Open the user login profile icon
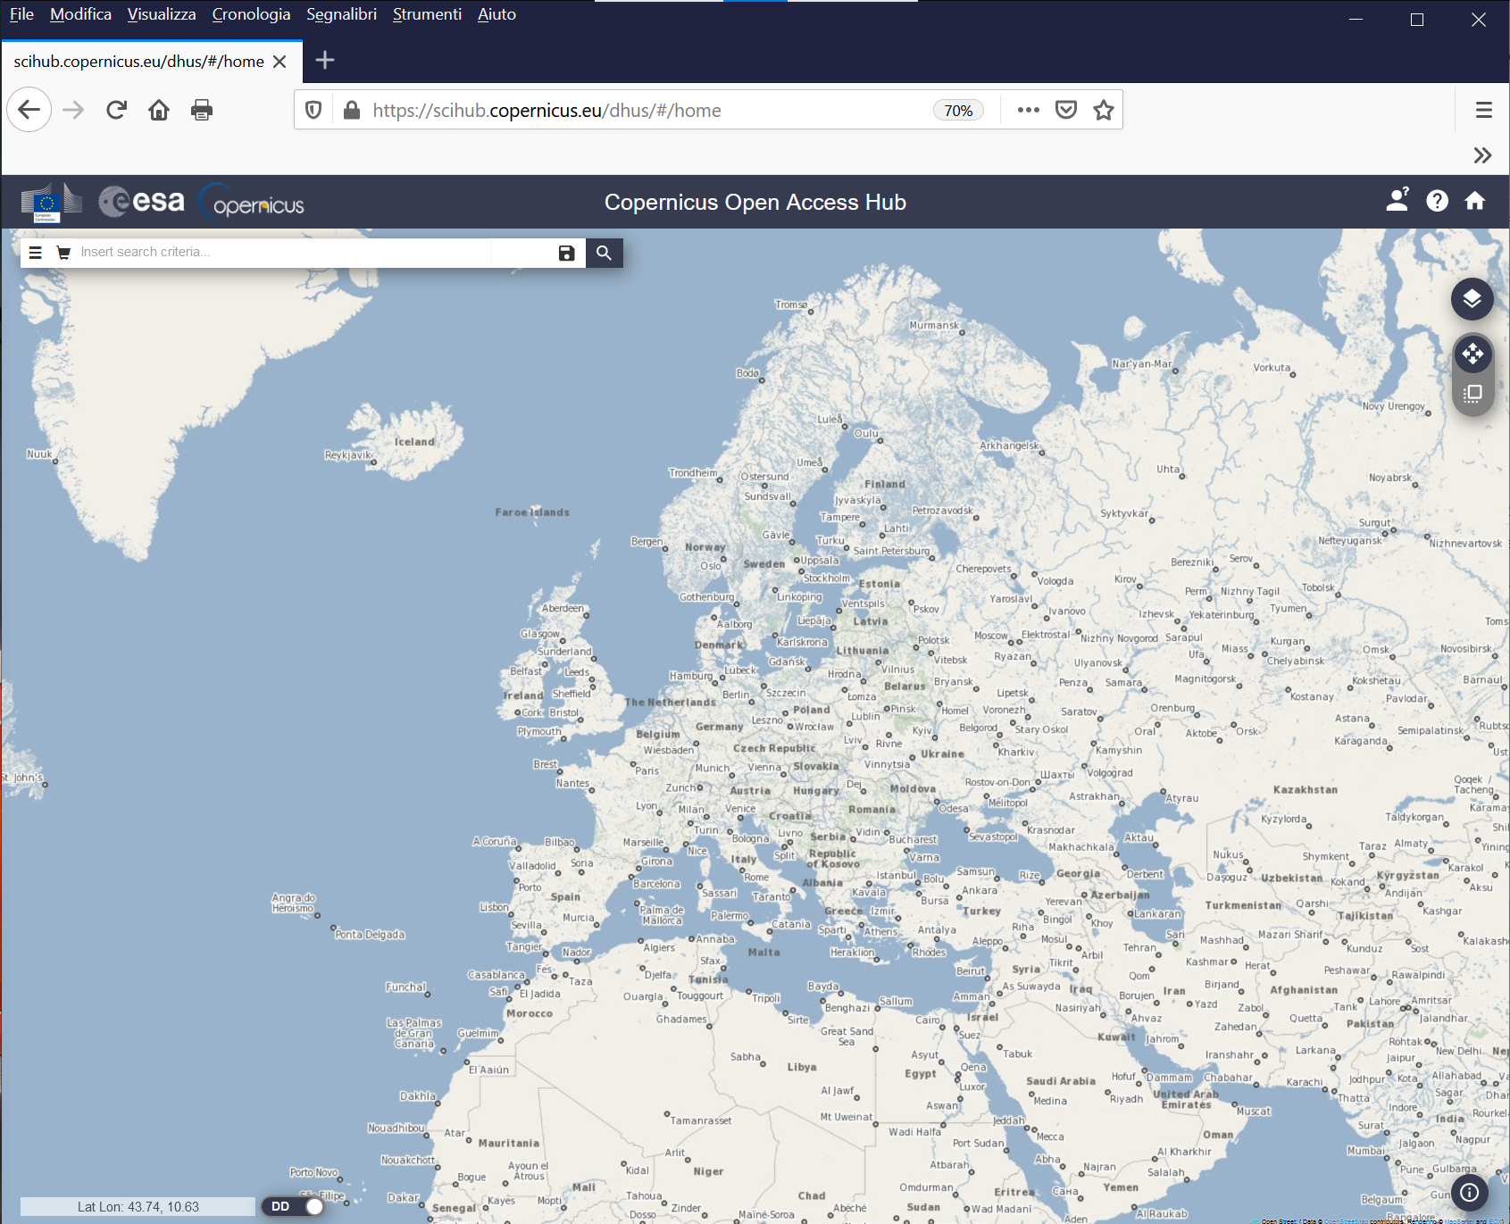Image resolution: width=1510 pixels, height=1224 pixels. click(1397, 200)
